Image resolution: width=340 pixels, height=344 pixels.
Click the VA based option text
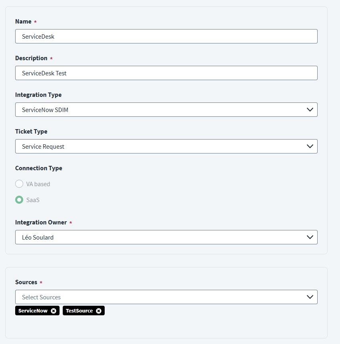(x=38, y=184)
